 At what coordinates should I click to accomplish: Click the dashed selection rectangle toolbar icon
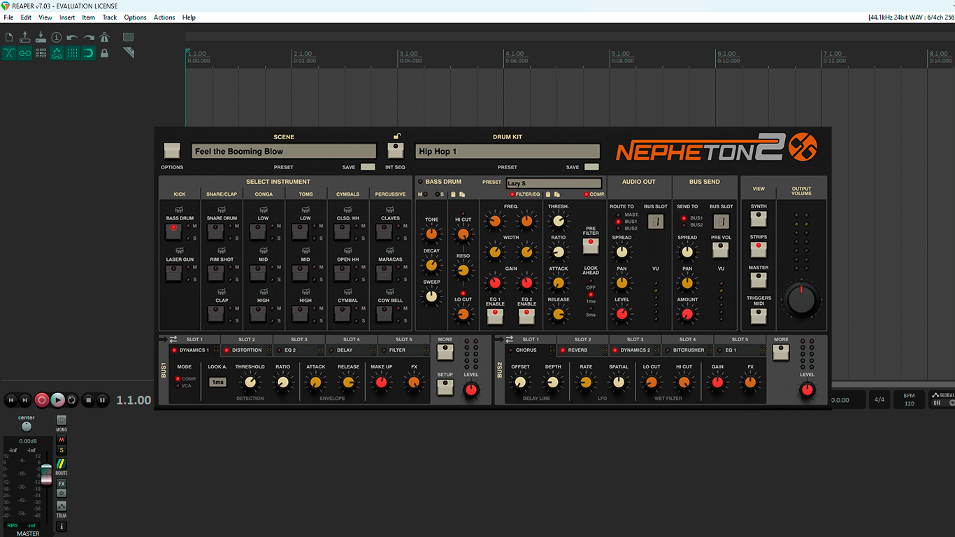(x=129, y=37)
